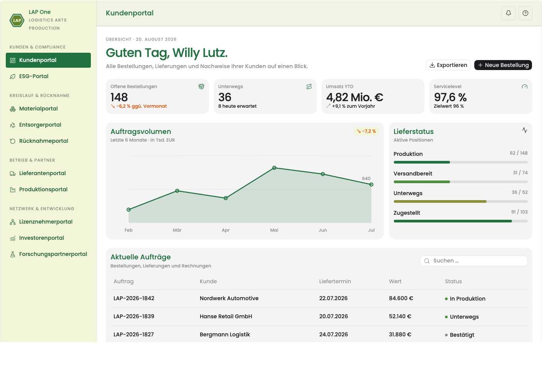542x376 pixels.
Task: Click the -7,2 % trend badge
Action: pos(366,131)
